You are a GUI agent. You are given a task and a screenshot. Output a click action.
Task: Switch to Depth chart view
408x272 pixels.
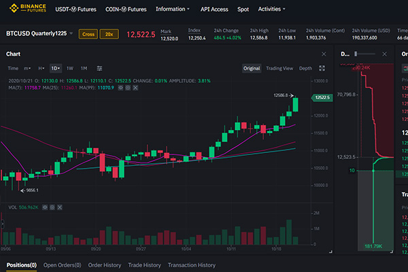click(x=305, y=68)
